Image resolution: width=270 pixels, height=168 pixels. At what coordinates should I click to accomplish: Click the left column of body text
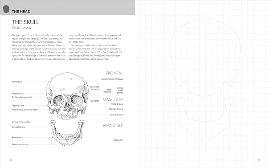(39, 47)
